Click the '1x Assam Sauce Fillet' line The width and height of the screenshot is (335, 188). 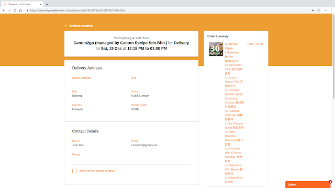pos(234,81)
